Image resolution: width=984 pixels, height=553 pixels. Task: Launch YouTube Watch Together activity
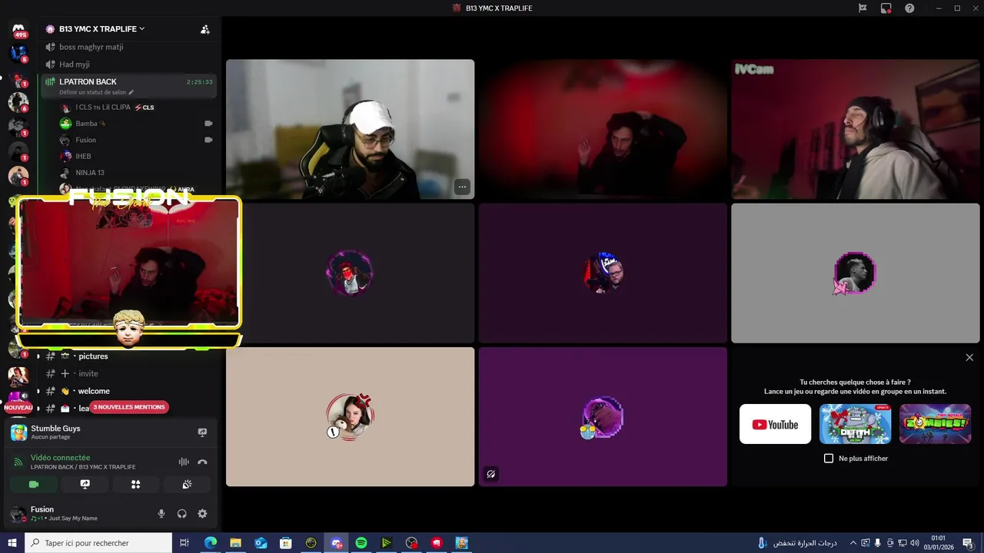pyautogui.click(x=775, y=424)
